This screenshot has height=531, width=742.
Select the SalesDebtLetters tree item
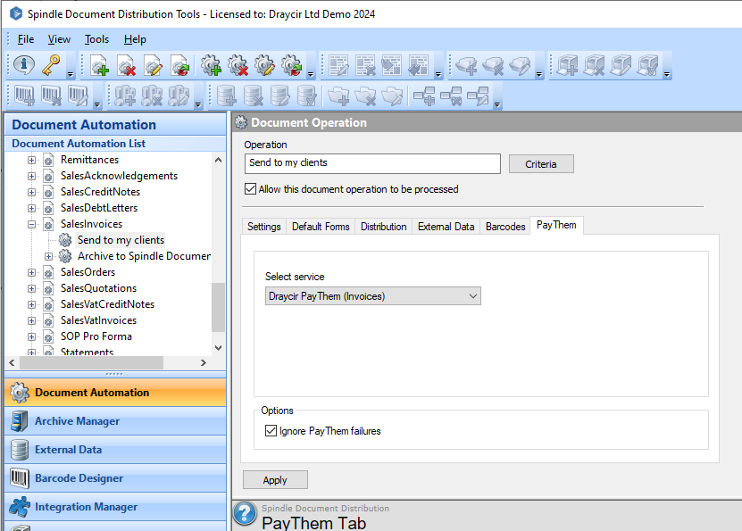coord(99,208)
